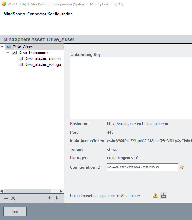This screenshot has height=220, width=192.
Task: Click the warning icon beside Upload asset configuration
Action: coord(155,195)
